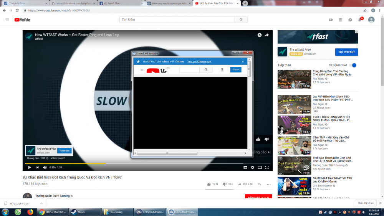Open the more actions three-dot menu

(269, 185)
